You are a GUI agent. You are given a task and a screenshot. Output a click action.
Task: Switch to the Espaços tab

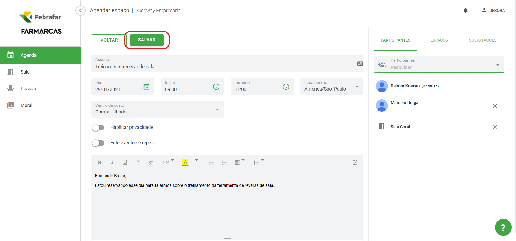point(439,40)
